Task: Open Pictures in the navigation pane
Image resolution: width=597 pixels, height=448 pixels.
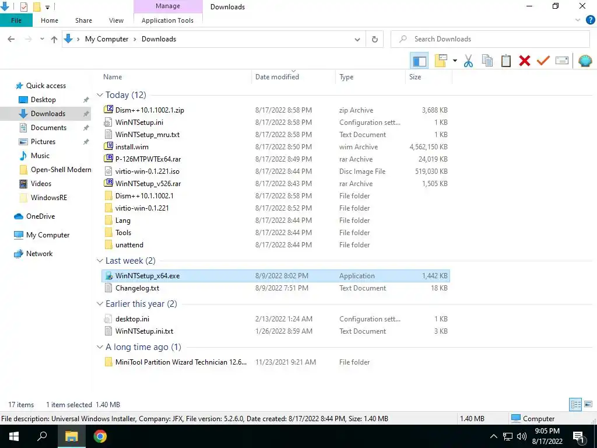Action: click(43, 142)
